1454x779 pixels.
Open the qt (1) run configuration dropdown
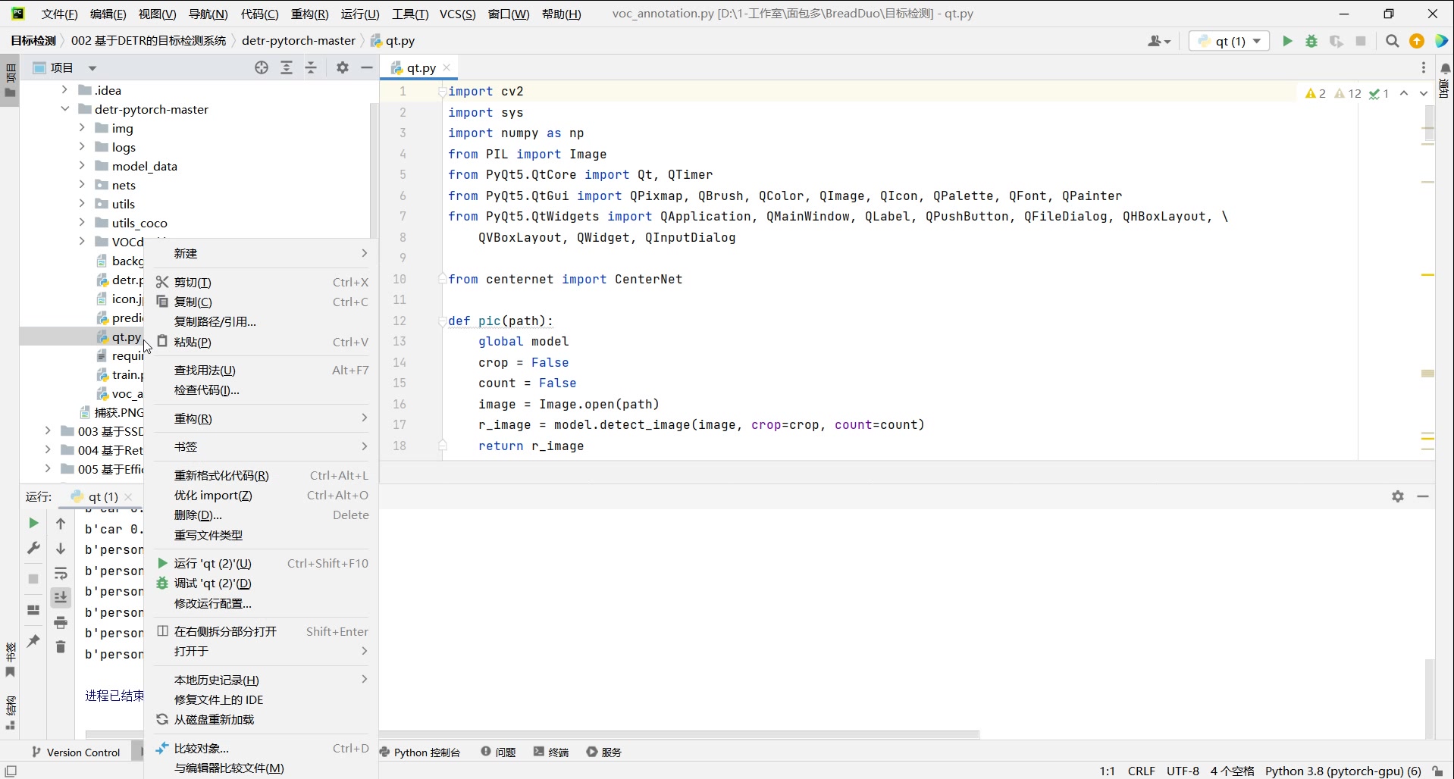(x=1229, y=41)
